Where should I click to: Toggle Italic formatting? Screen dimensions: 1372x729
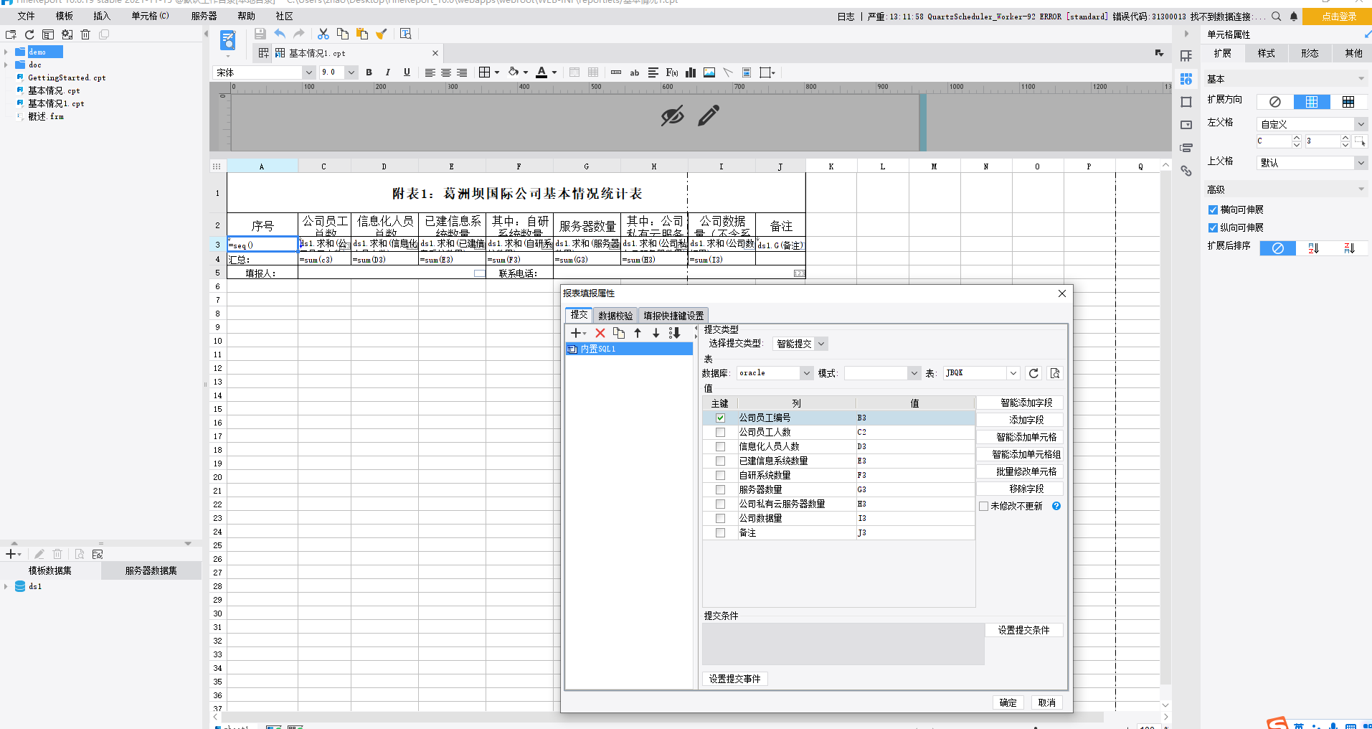click(x=388, y=72)
